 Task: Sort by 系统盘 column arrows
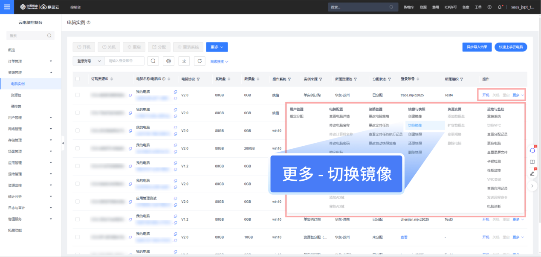(229, 79)
